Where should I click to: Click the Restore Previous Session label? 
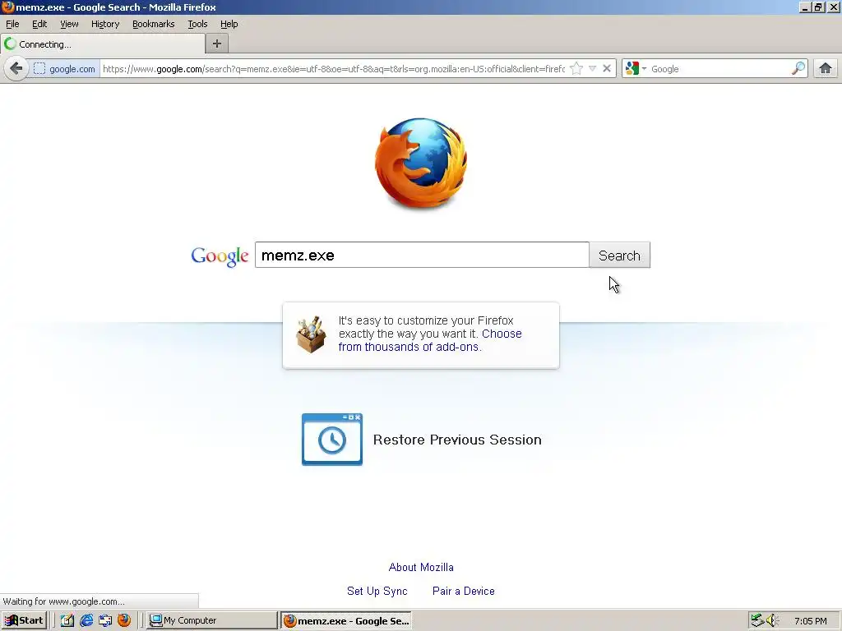(x=457, y=440)
